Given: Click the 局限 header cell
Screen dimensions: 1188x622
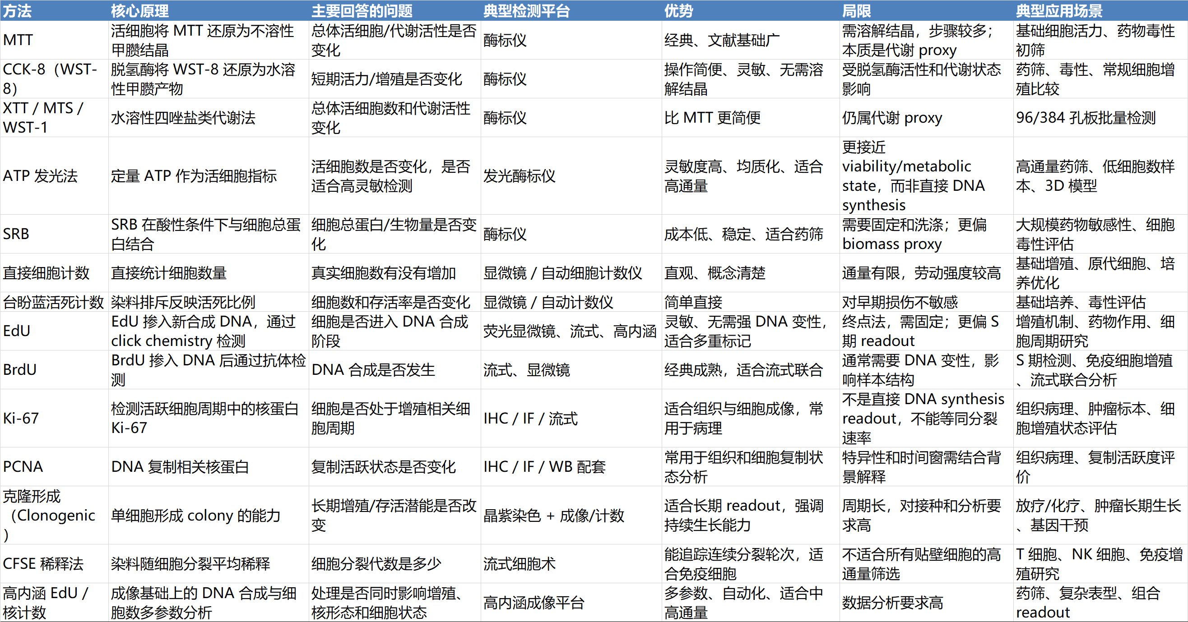Looking at the screenshot, I should [x=856, y=10].
